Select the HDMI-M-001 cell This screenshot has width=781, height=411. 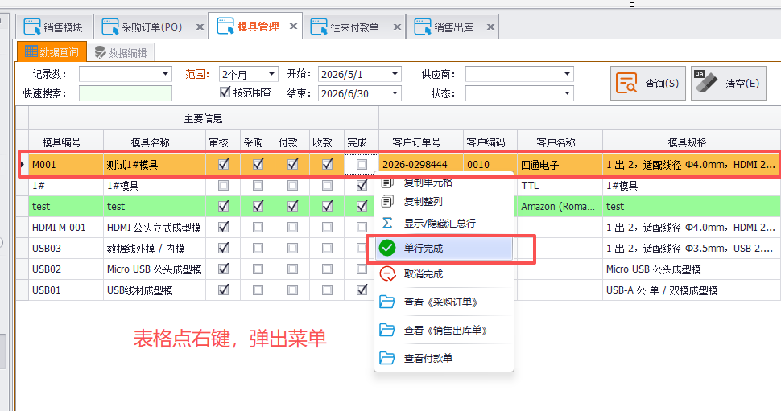coord(66,227)
